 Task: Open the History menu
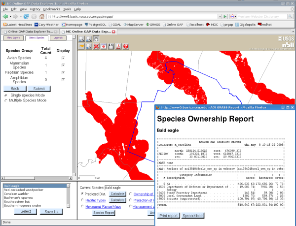click(35, 9)
